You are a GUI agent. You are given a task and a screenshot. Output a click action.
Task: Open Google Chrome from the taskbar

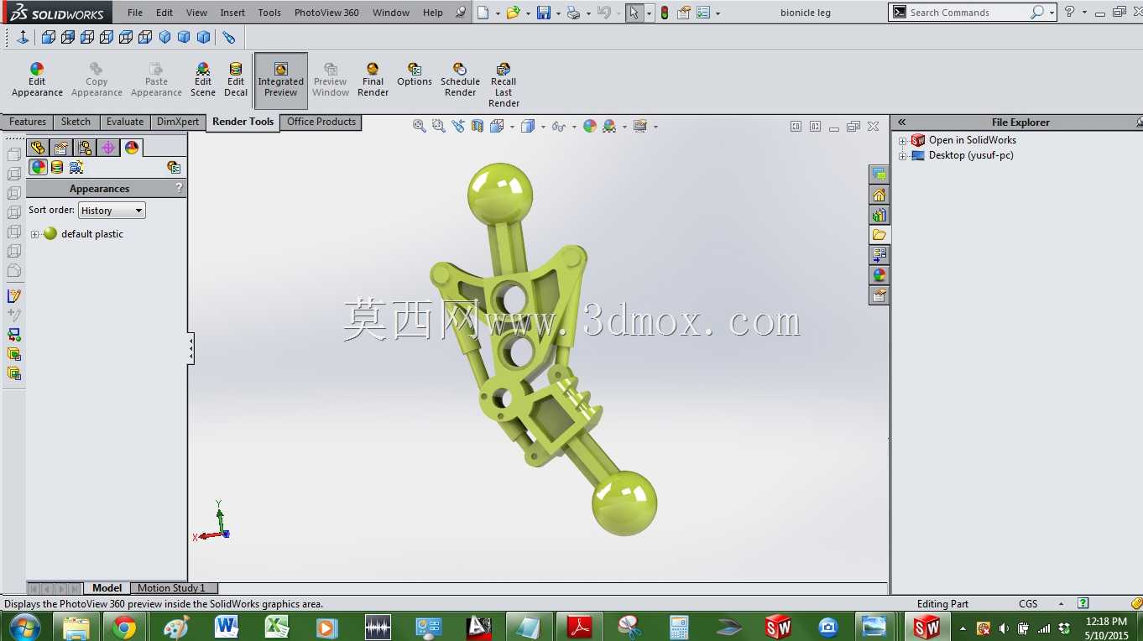point(125,627)
